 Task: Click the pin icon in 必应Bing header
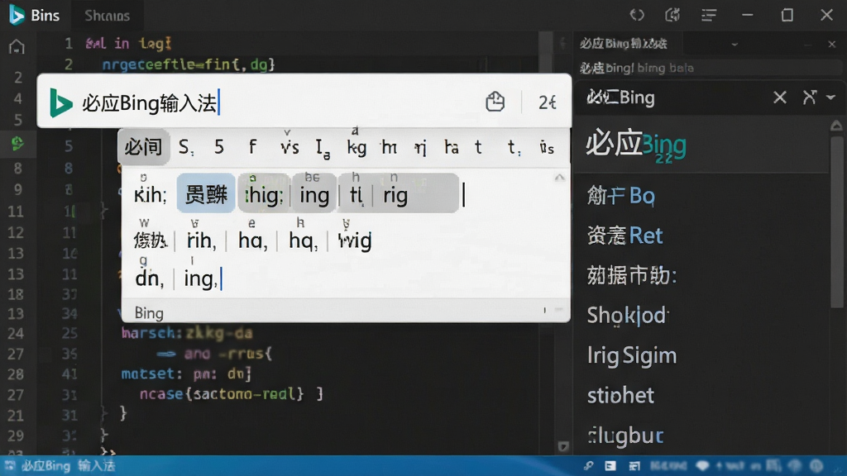(809, 98)
